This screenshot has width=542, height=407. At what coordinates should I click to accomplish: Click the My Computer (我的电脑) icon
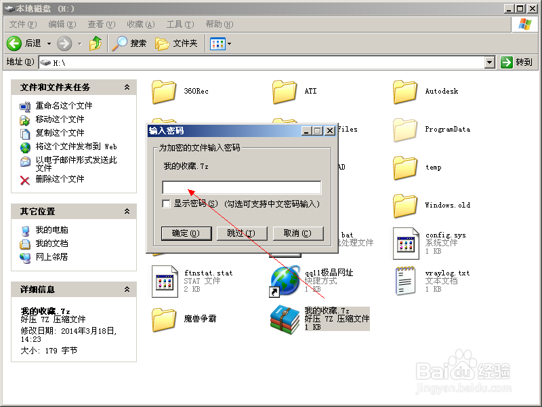[x=25, y=231]
